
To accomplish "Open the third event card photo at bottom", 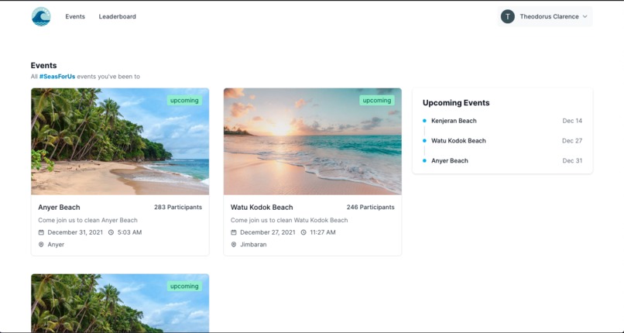I will point(120,303).
